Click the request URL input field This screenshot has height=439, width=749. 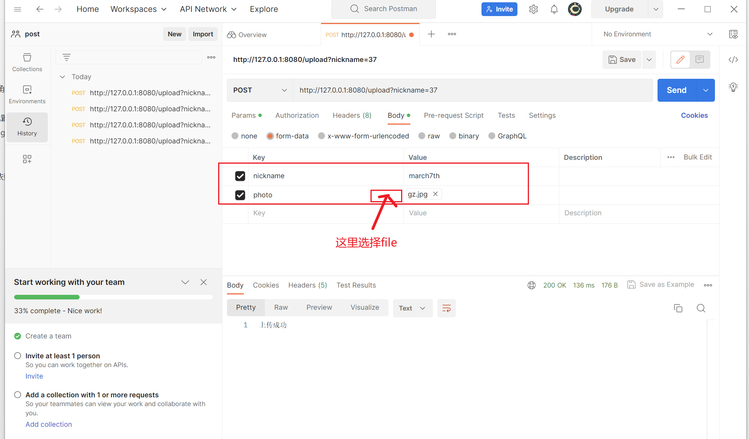(x=472, y=90)
